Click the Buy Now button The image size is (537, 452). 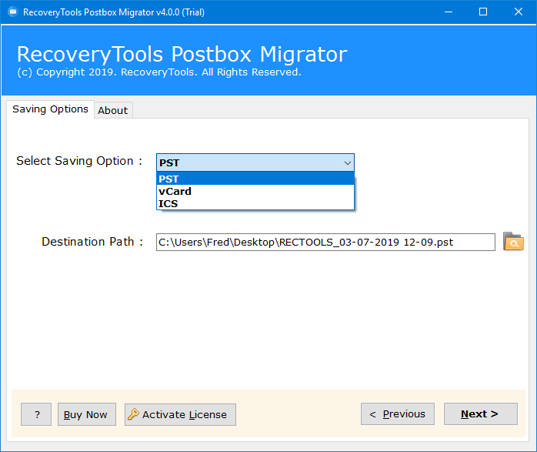(87, 414)
